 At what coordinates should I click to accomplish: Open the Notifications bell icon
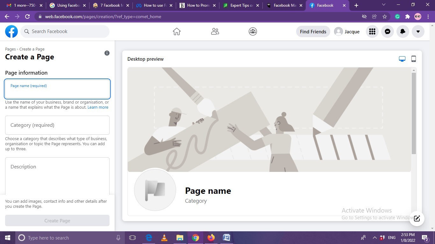point(403,31)
